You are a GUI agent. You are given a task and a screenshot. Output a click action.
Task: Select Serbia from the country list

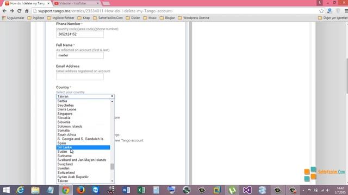coord(83,101)
